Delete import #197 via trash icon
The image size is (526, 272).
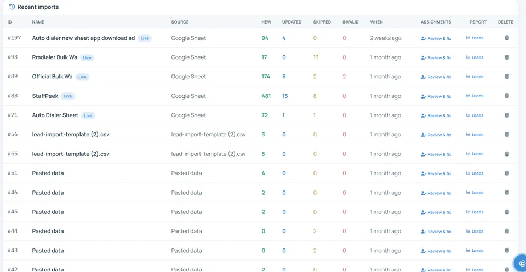click(507, 38)
